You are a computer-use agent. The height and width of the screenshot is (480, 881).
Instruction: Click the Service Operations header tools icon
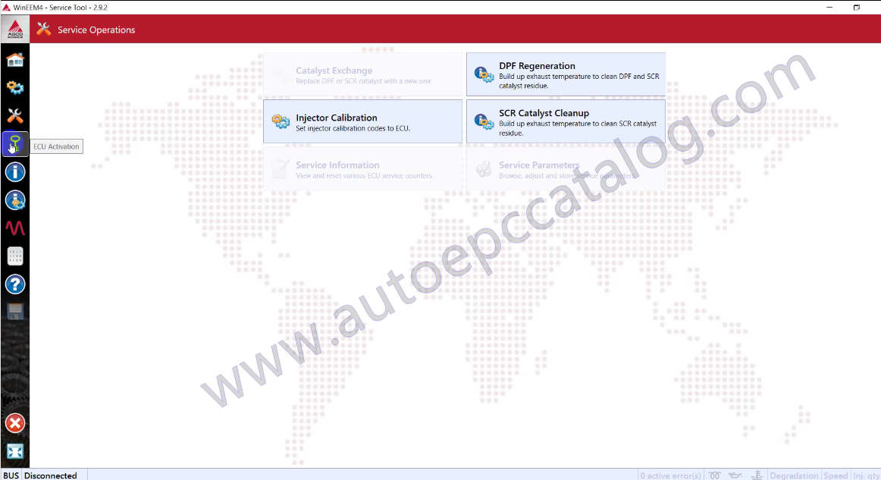(44, 30)
